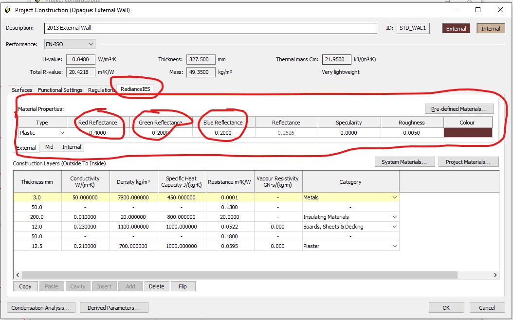Click the Roughness value 0.0050
This screenshot has width=513, height=320.
(x=412, y=133)
